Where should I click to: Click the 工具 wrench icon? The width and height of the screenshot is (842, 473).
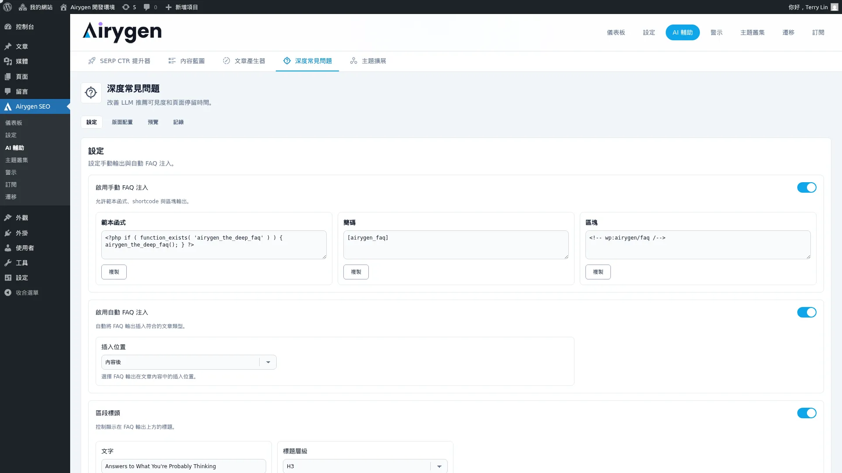[8, 263]
